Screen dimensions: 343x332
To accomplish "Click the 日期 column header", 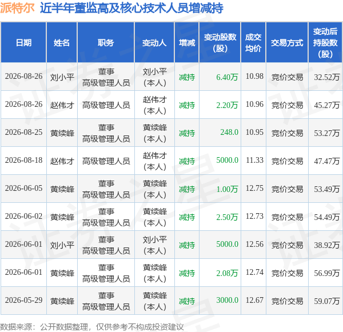I will click(x=23, y=42).
